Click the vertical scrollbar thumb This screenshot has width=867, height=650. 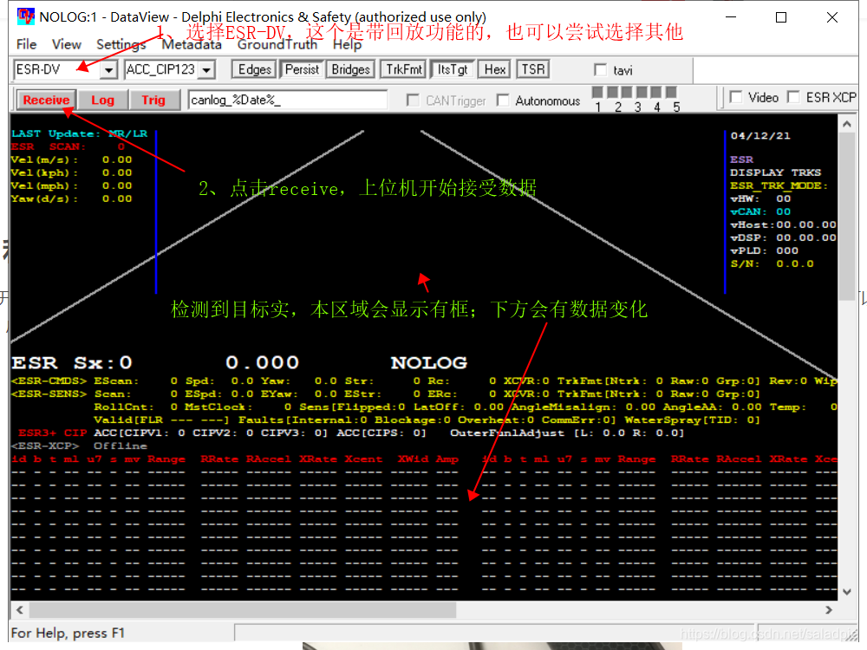(846, 216)
